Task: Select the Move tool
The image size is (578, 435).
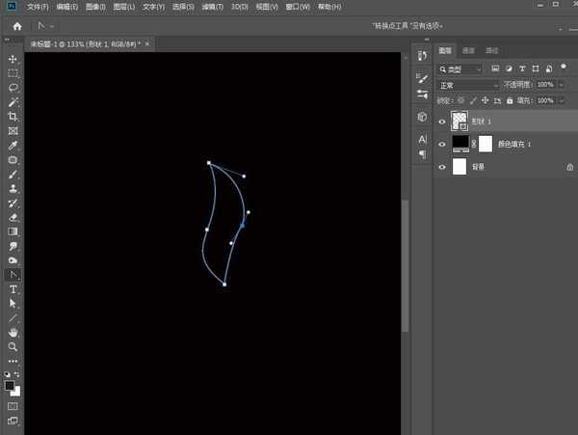Action: pyautogui.click(x=13, y=59)
